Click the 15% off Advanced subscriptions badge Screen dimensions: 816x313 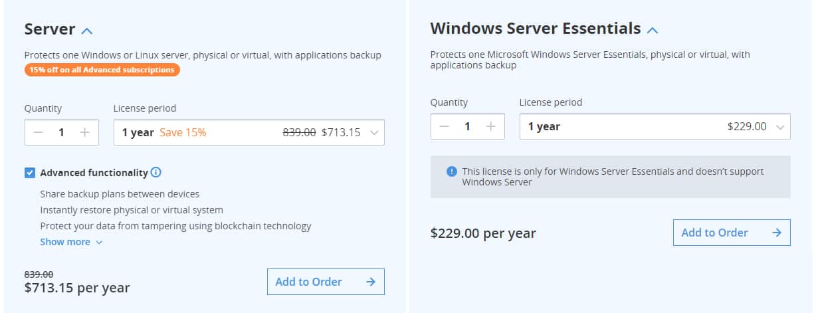(102, 70)
